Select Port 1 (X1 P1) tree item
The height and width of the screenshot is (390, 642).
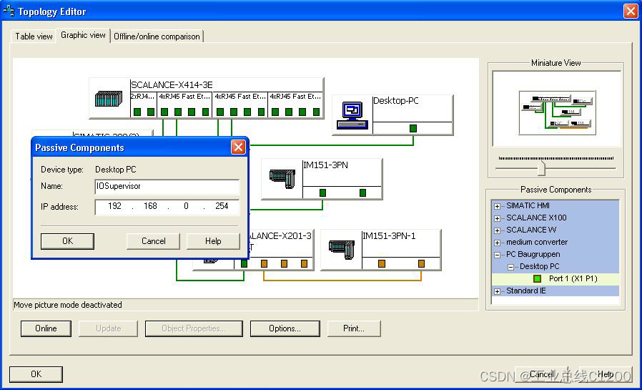tap(573, 278)
